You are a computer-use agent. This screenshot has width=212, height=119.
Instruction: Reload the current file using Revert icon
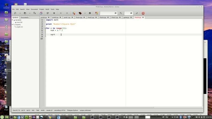(x=48, y=13)
